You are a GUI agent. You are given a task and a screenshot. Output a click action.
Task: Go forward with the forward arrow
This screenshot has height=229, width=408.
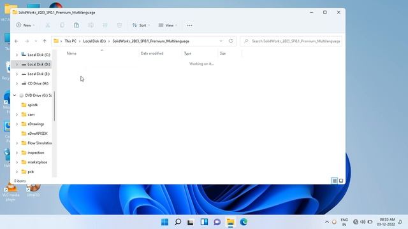pos(27,41)
